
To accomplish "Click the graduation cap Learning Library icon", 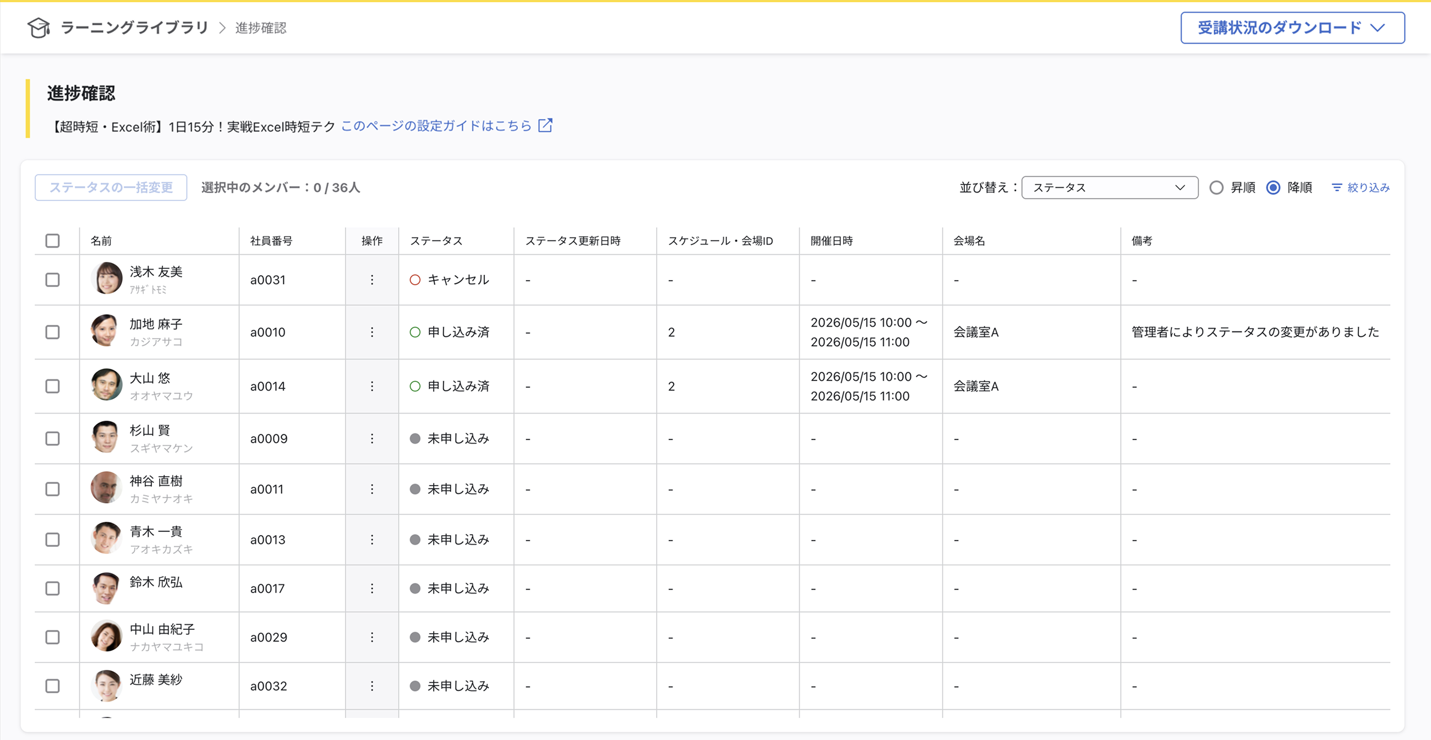I will 39,28.
